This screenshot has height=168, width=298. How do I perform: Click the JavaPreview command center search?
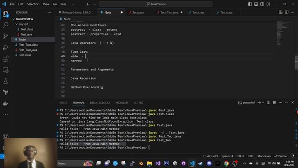(156, 4)
